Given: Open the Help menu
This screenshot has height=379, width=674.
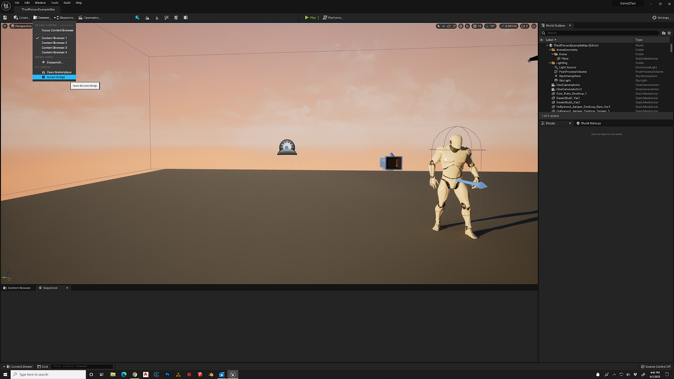Looking at the screenshot, I should pos(79,3).
